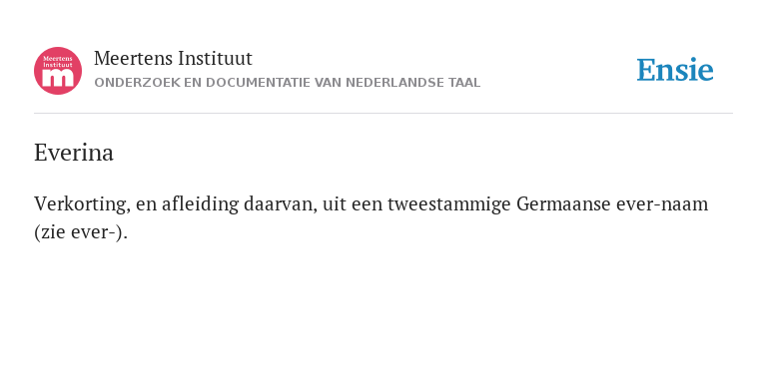Click the blue Ensie logo
This screenshot has height=383, width=767.
click(x=674, y=70)
